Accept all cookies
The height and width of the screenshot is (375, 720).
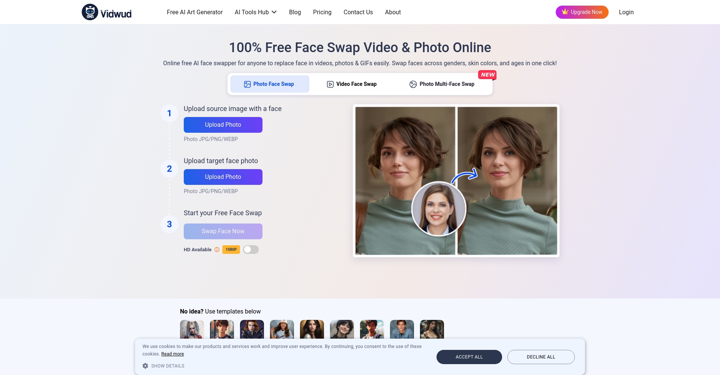coord(469,357)
